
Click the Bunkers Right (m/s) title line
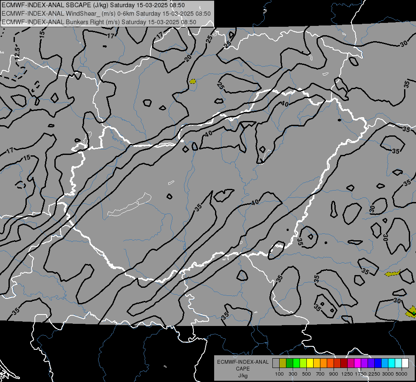(99, 22)
